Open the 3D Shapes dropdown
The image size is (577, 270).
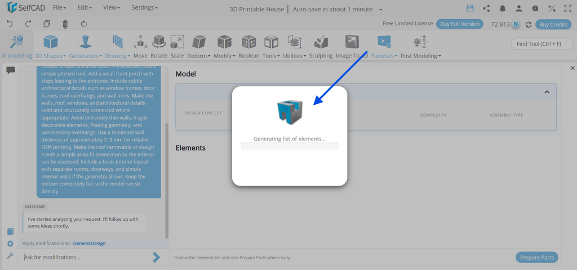[50, 46]
